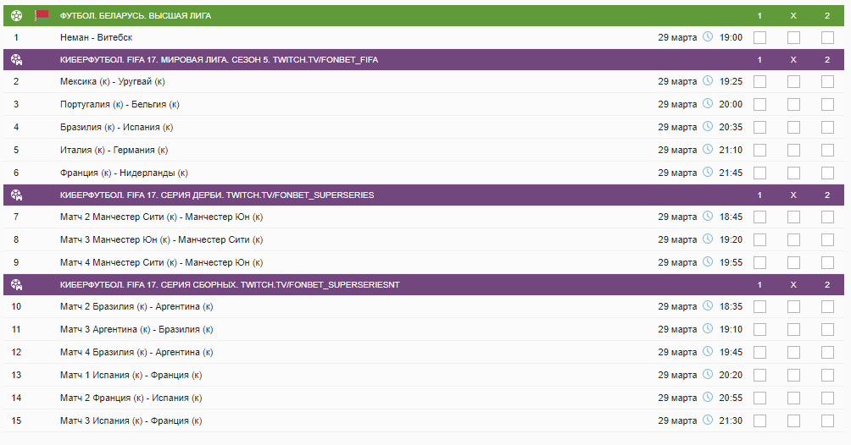Tick the draw X box for Португалия - Бельгия

point(793,104)
